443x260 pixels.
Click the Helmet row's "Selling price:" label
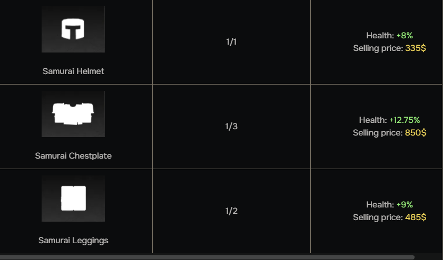(378, 48)
